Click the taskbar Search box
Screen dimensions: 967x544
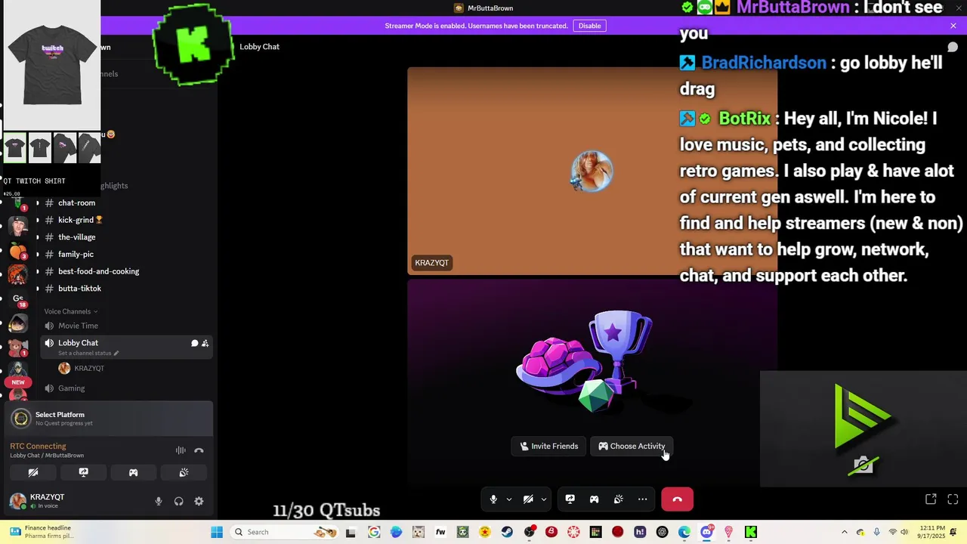284,532
